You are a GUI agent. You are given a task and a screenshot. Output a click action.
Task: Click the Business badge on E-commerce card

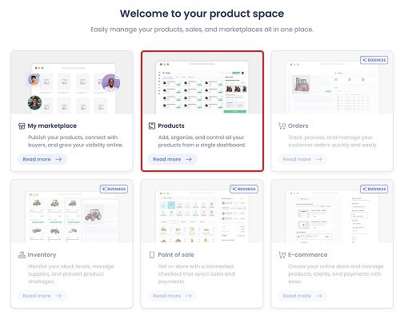(x=374, y=189)
